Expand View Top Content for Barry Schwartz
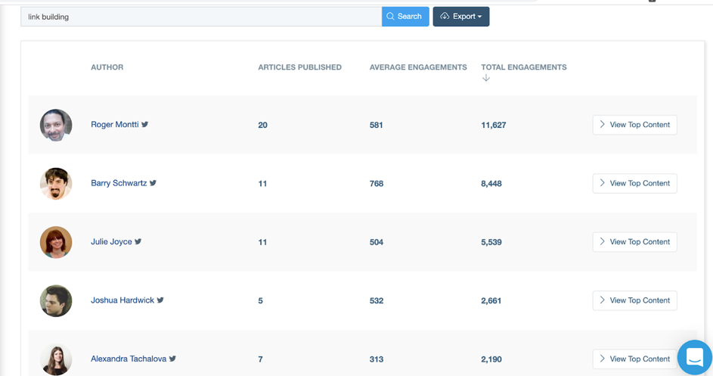This screenshot has width=713, height=376. [634, 183]
